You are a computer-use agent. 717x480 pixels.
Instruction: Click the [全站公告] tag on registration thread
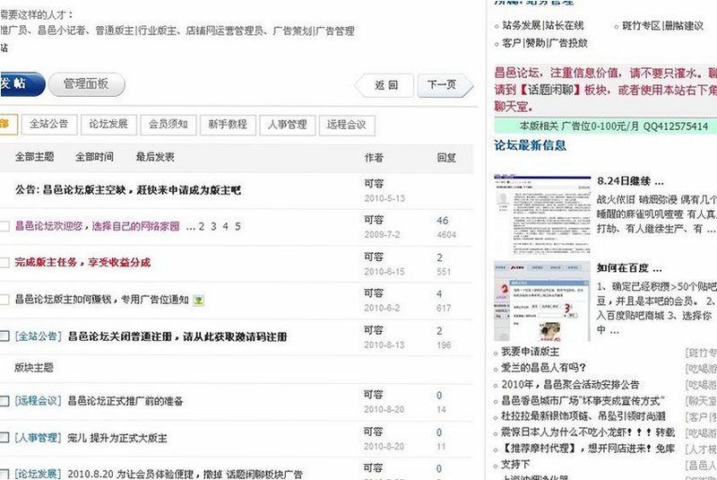[39, 336]
